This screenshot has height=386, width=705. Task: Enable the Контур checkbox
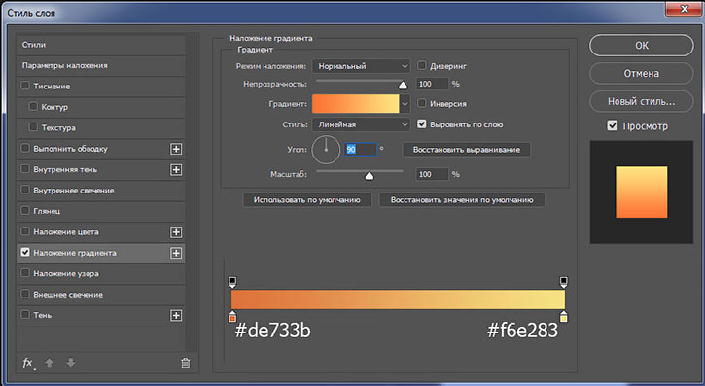[33, 106]
